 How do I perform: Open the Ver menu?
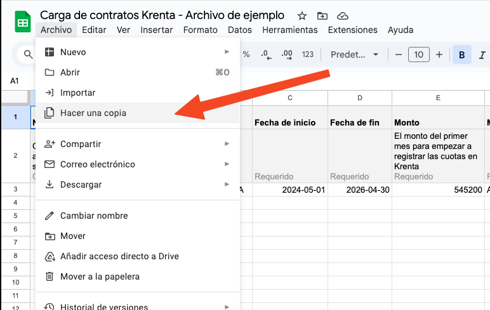point(123,30)
